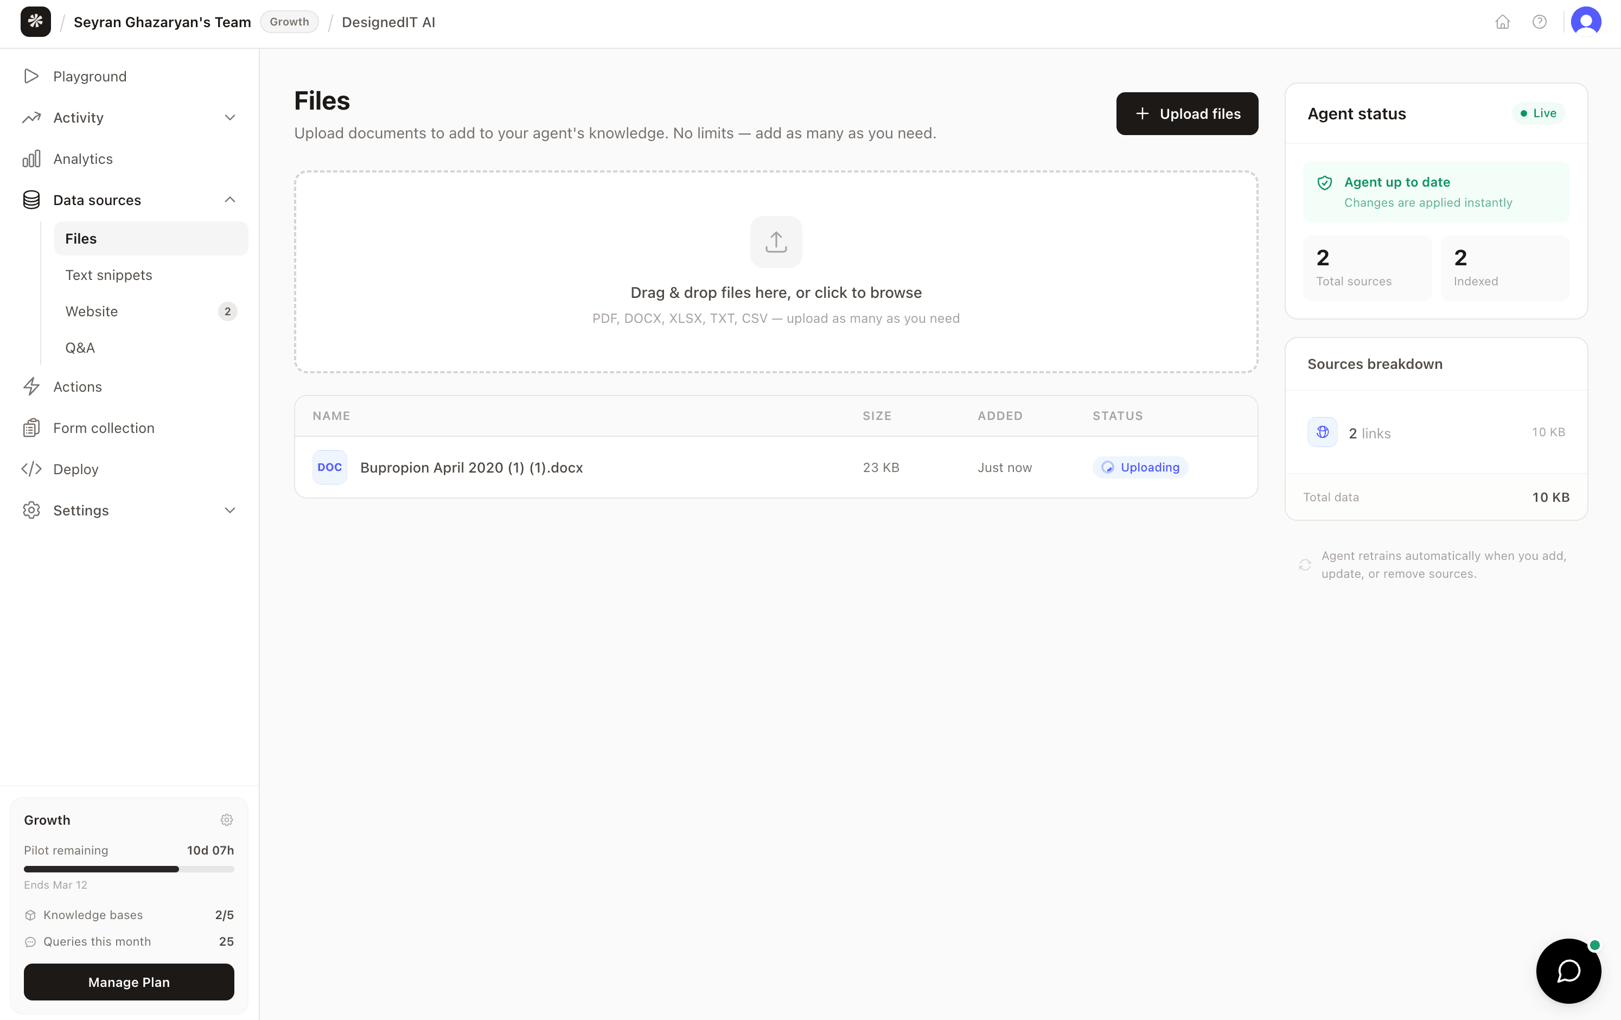Screen dimensions: 1621x1020
Task: Open the help question mark icon
Action: (1539, 22)
